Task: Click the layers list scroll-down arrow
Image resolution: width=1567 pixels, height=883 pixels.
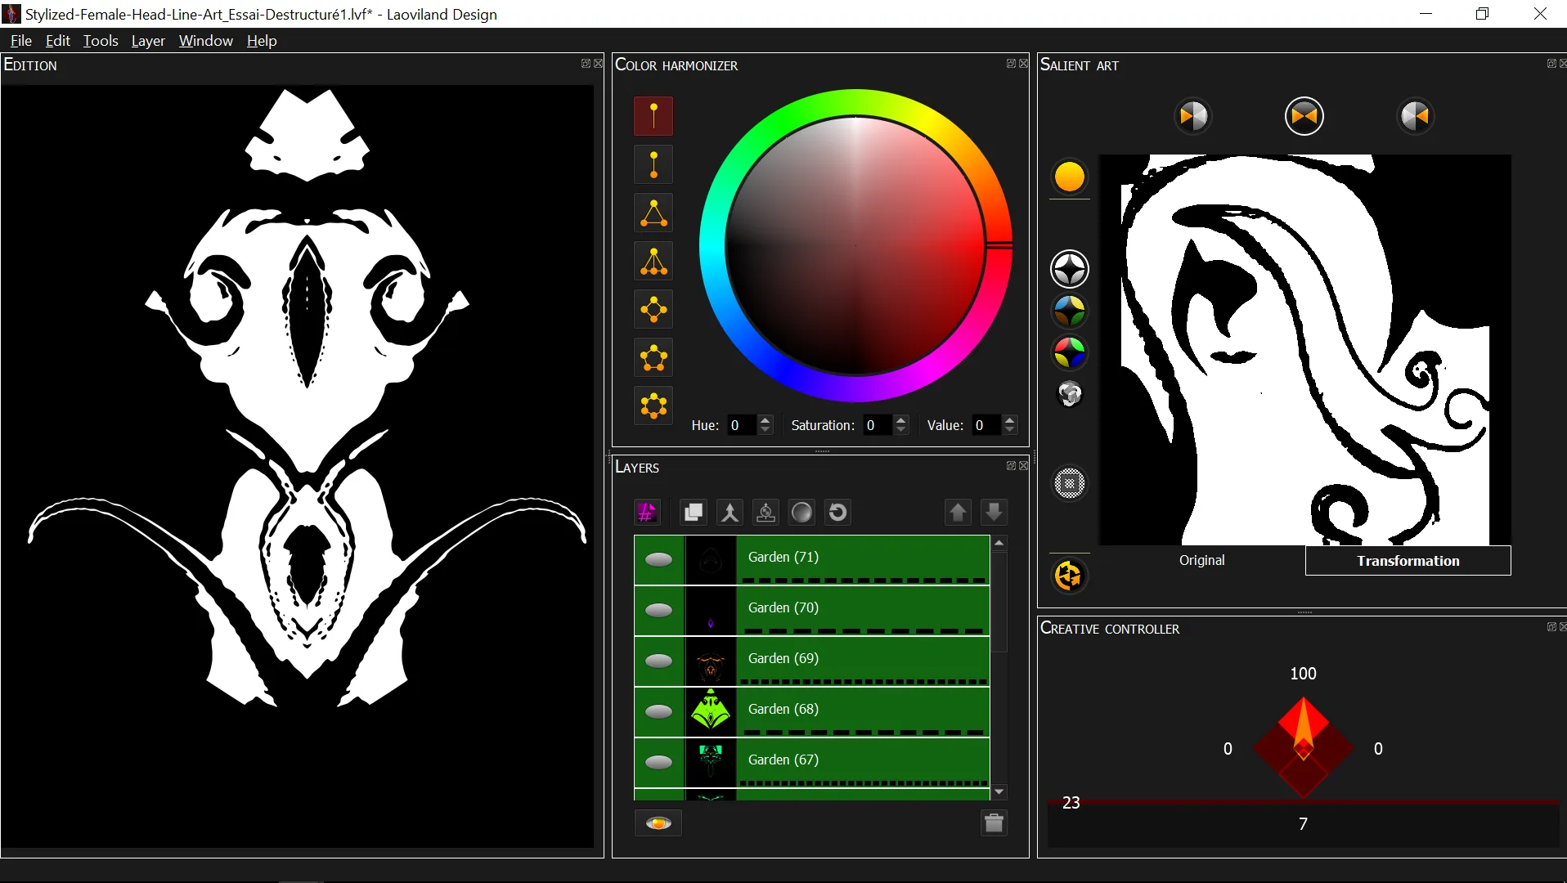Action: (999, 792)
